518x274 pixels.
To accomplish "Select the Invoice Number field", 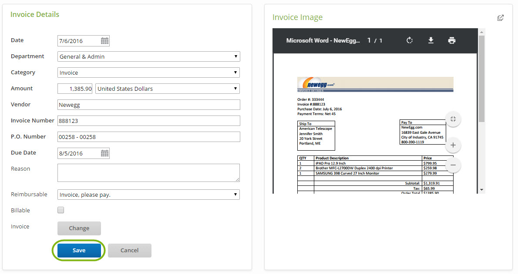I will click(x=149, y=121).
